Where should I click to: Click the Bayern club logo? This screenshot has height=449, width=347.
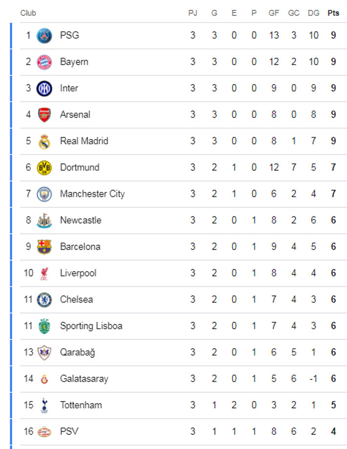(x=44, y=62)
